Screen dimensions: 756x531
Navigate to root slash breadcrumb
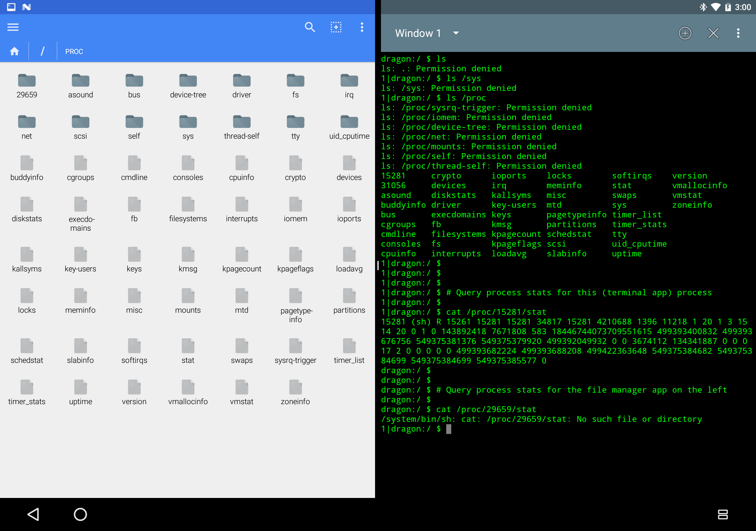[43, 51]
